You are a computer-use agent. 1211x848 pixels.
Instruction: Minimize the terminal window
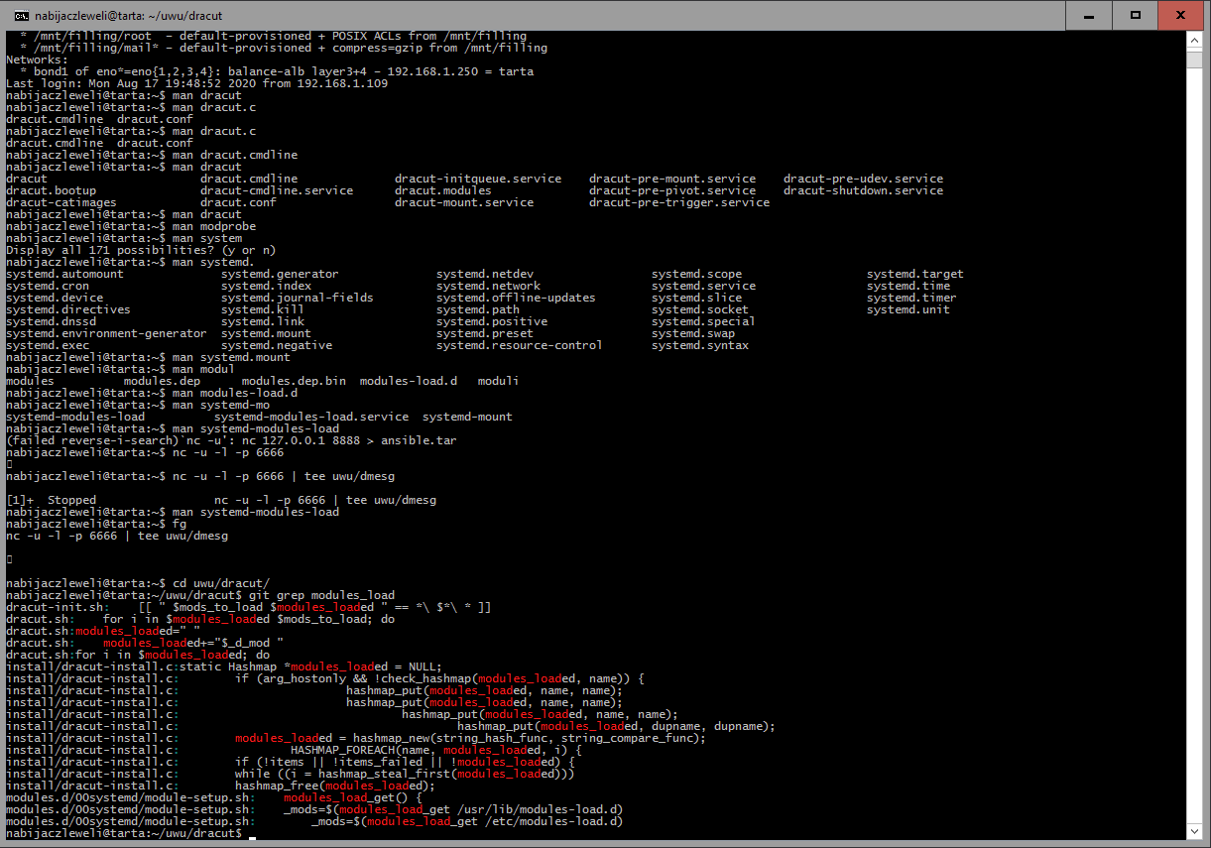(x=1089, y=15)
